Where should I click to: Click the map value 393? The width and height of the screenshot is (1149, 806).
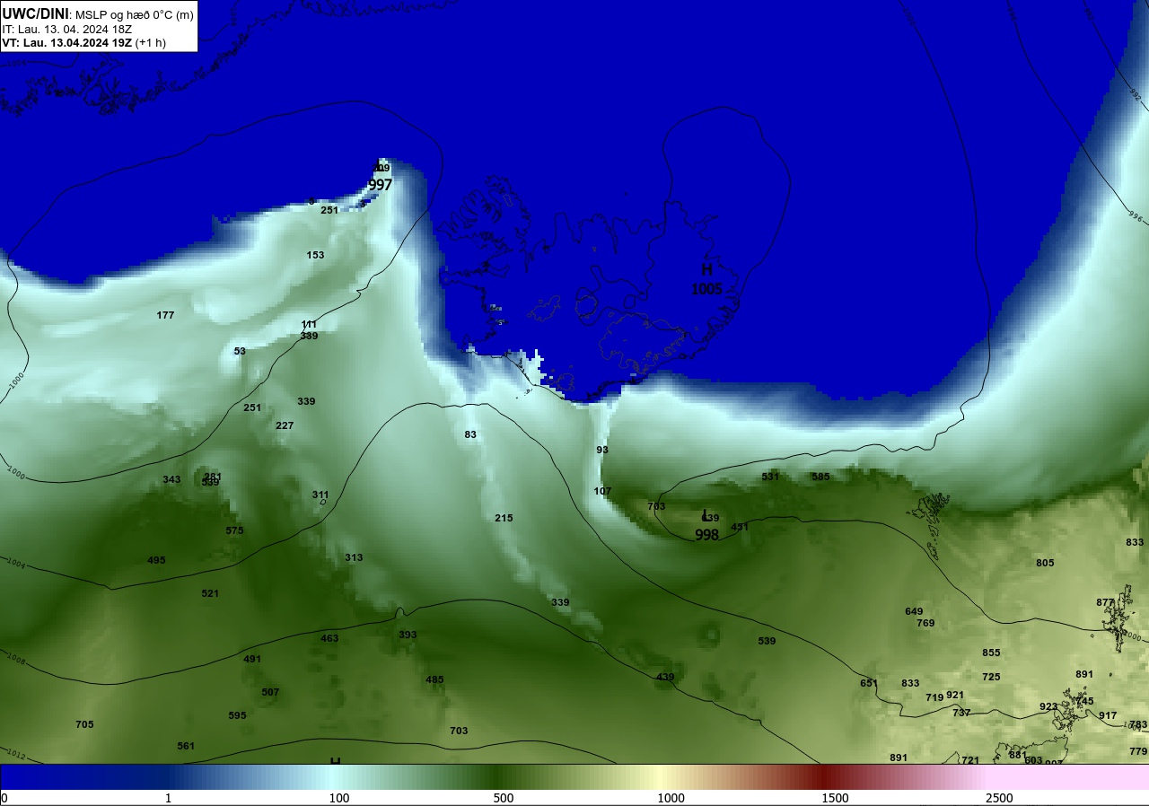(408, 635)
